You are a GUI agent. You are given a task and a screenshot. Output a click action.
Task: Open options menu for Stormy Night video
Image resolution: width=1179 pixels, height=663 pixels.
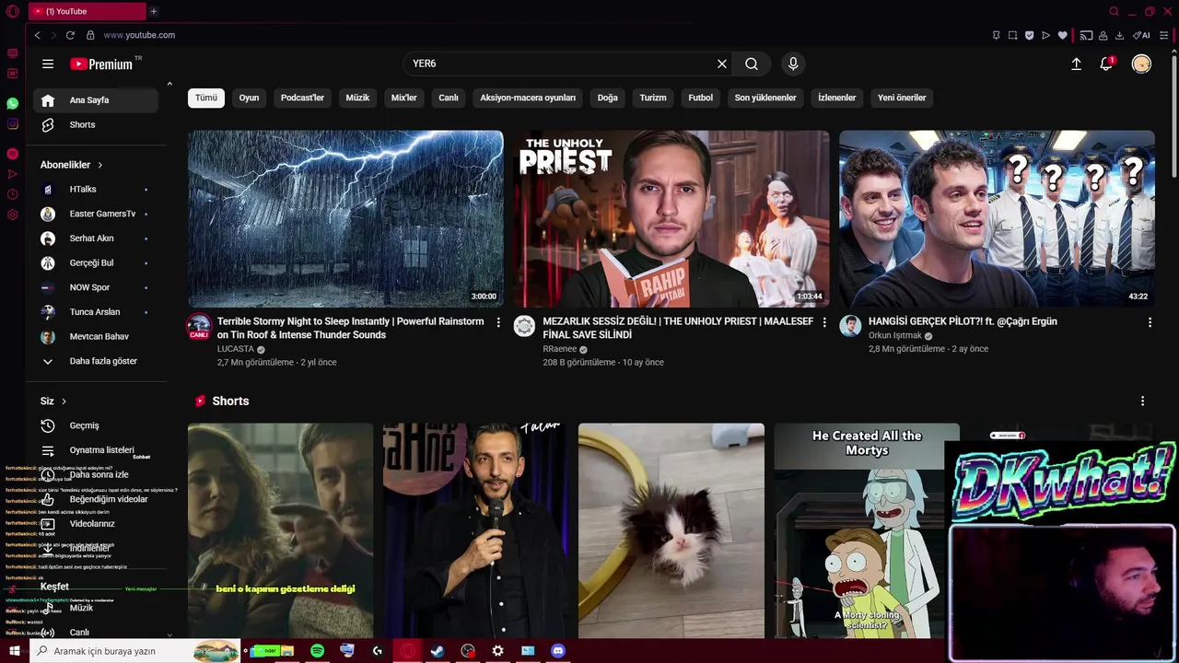tap(498, 322)
